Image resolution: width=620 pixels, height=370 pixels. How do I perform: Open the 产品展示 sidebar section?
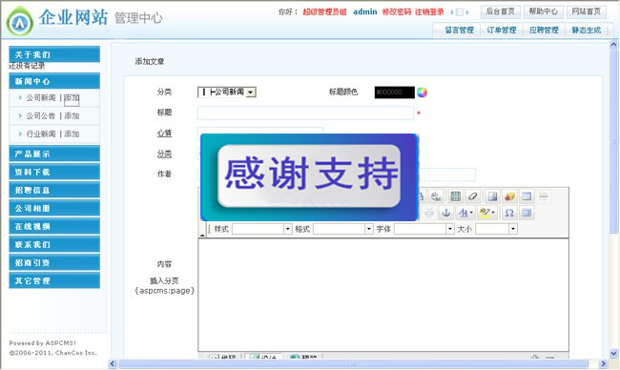tap(54, 154)
